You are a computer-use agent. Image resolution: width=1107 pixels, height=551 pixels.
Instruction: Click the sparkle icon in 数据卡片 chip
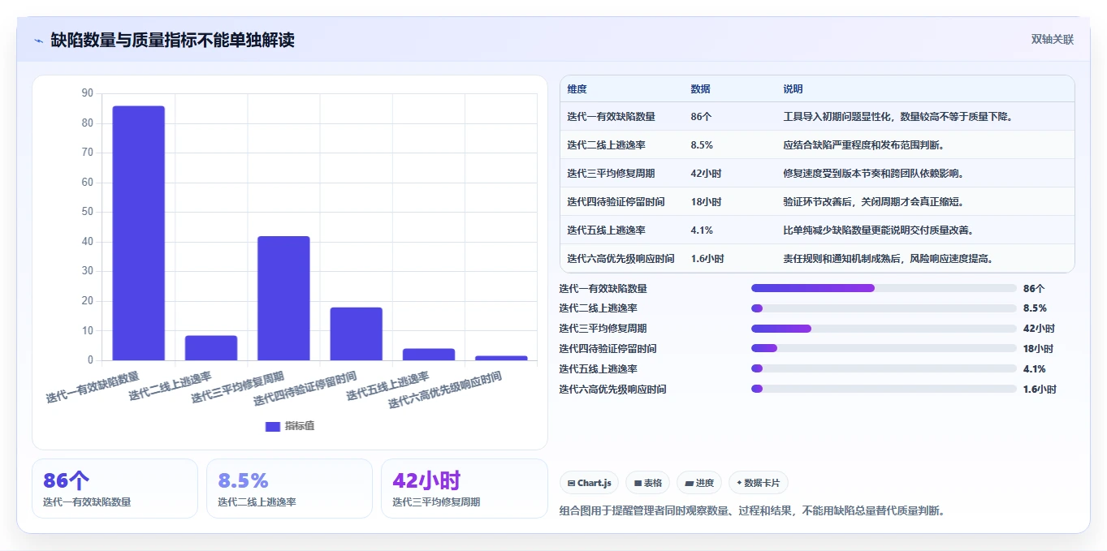click(x=739, y=483)
